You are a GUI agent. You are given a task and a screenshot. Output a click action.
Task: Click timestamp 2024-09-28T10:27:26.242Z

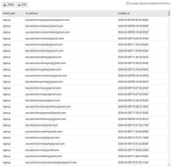[x=133, y=88]
